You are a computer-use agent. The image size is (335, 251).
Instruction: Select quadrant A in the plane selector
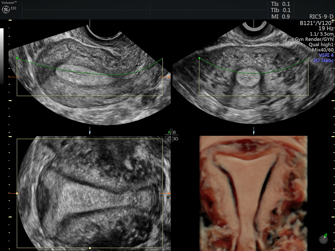pyautogui.click(x=169, y=133)
